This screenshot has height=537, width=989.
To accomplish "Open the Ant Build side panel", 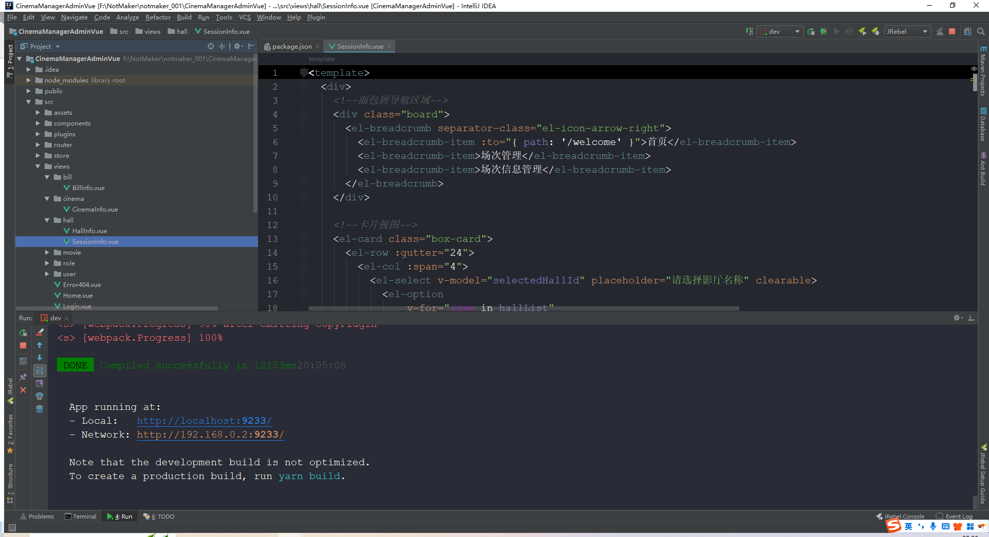I will [982, 169].
